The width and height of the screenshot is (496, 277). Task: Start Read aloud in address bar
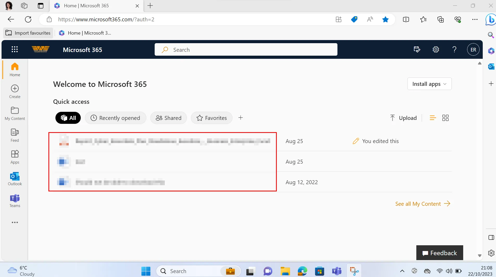(370, 19)
